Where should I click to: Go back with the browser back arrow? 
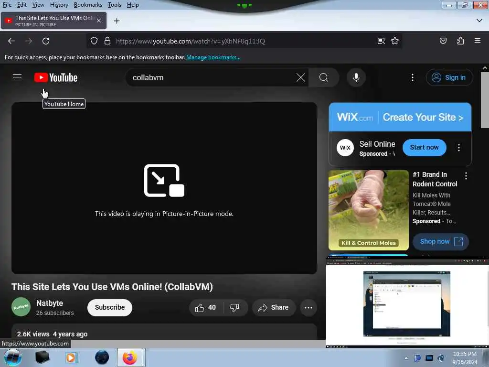click(x=11, y=41)
